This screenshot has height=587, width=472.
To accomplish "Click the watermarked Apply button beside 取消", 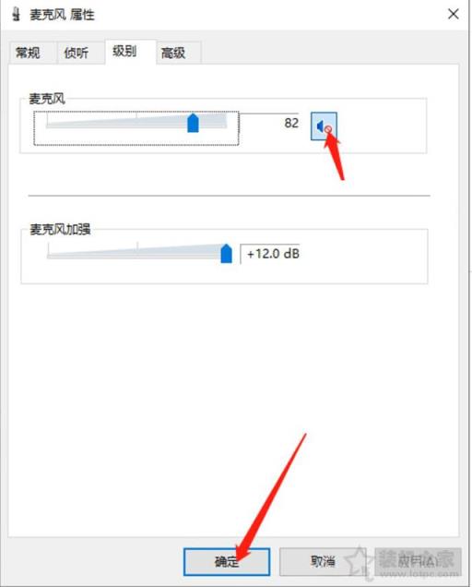I will [418, 561].
